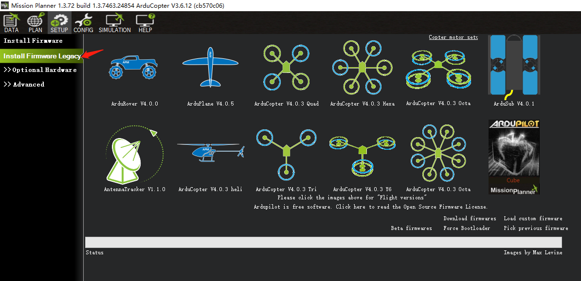
Task: Click Force Bootloader
Action: 467,228
